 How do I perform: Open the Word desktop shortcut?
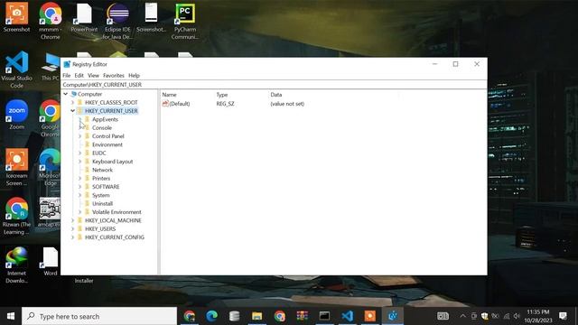(x=51, y=261)
